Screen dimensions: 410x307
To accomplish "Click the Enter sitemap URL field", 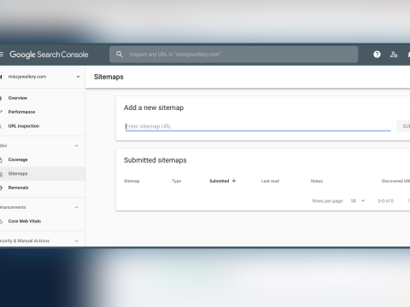I will (x=258, y=126).
